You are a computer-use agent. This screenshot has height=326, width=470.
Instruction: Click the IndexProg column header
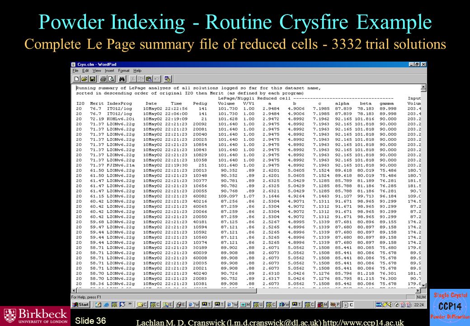tap(119, 103)
